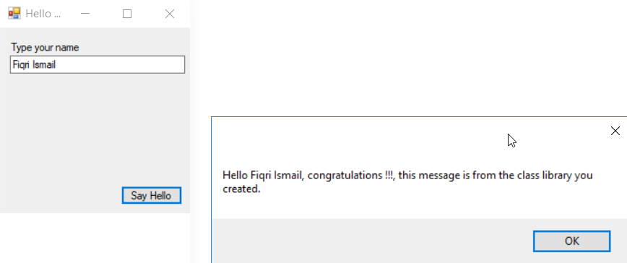
Task: Maximize the Hello window
Action: point(127,14)
